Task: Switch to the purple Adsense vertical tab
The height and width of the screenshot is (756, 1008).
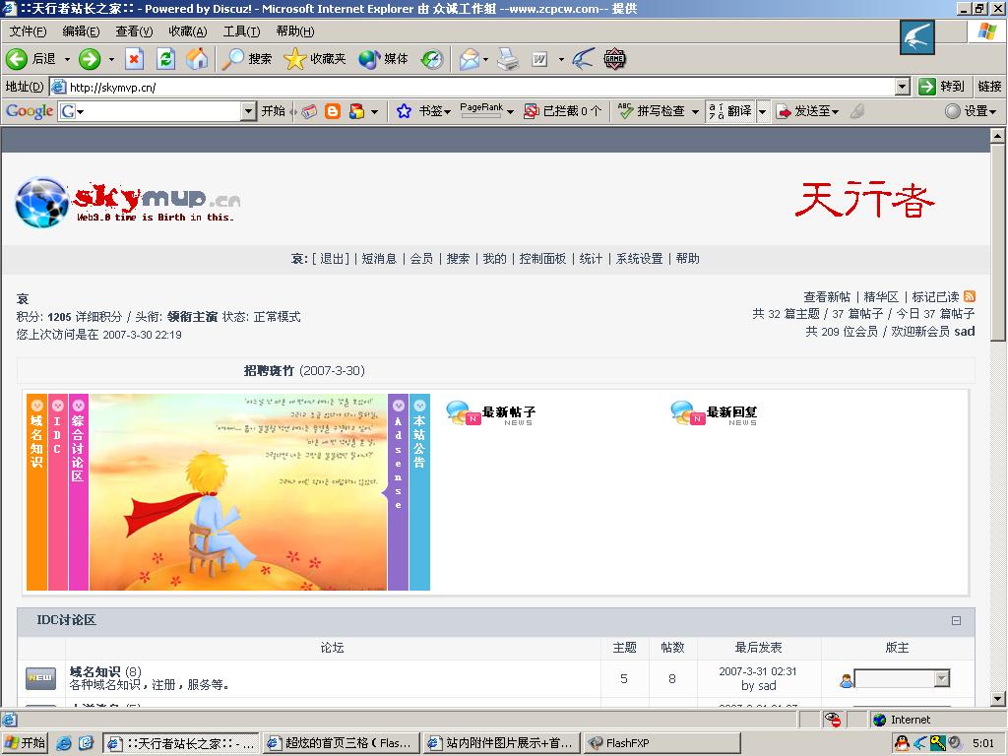Action: pos(398,492)
